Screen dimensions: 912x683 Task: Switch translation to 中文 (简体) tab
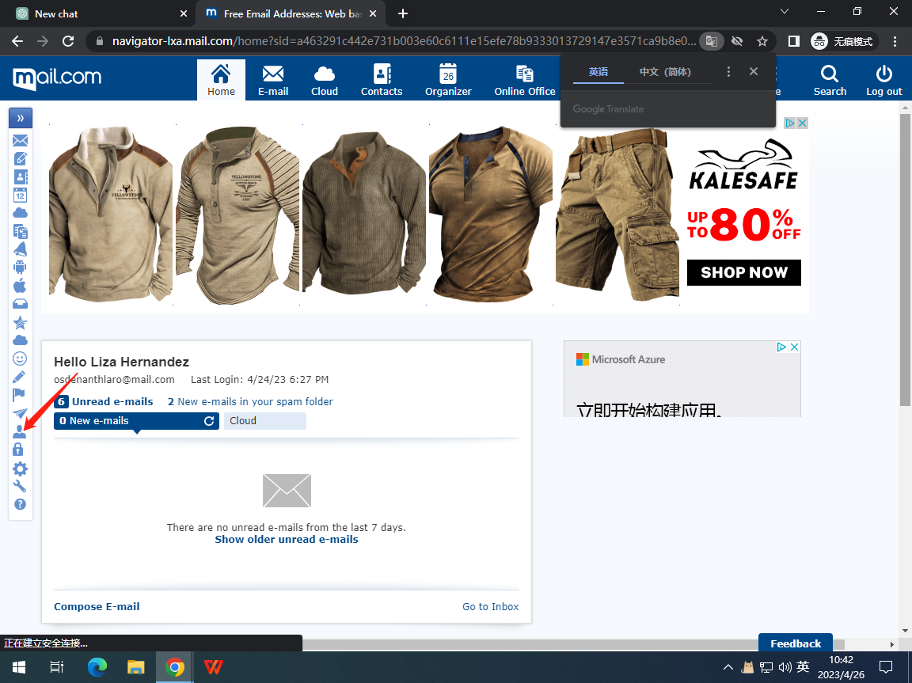665,72
